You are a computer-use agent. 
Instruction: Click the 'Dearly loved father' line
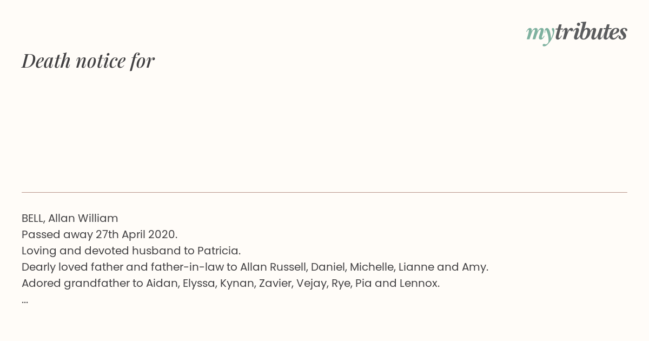click(255, 267)
